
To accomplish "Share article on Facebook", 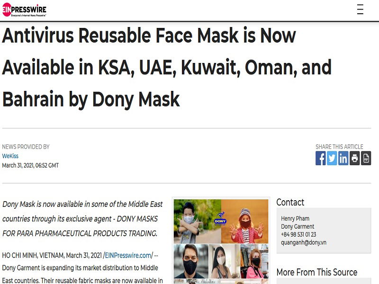I will coord(321,158).
